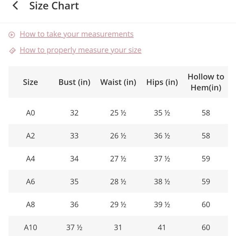Select the A6 size row
This screenshot has height=236, width=236.
coord(118,181)
